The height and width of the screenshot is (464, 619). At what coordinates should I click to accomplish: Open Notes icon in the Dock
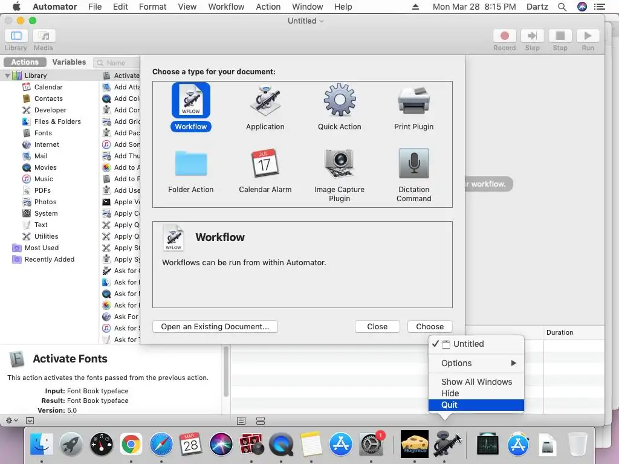(311, 444)
